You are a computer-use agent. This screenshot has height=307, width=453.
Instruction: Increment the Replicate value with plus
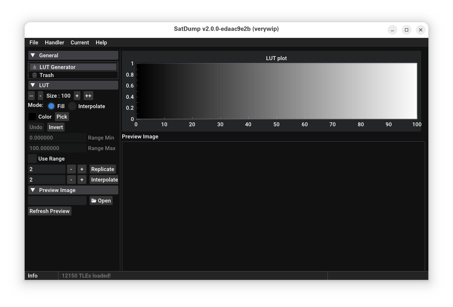tap(82, 169)
